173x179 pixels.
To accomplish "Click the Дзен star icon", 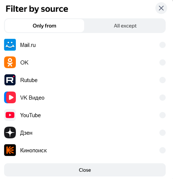I will pyautogui.click(x=10, y=133).
